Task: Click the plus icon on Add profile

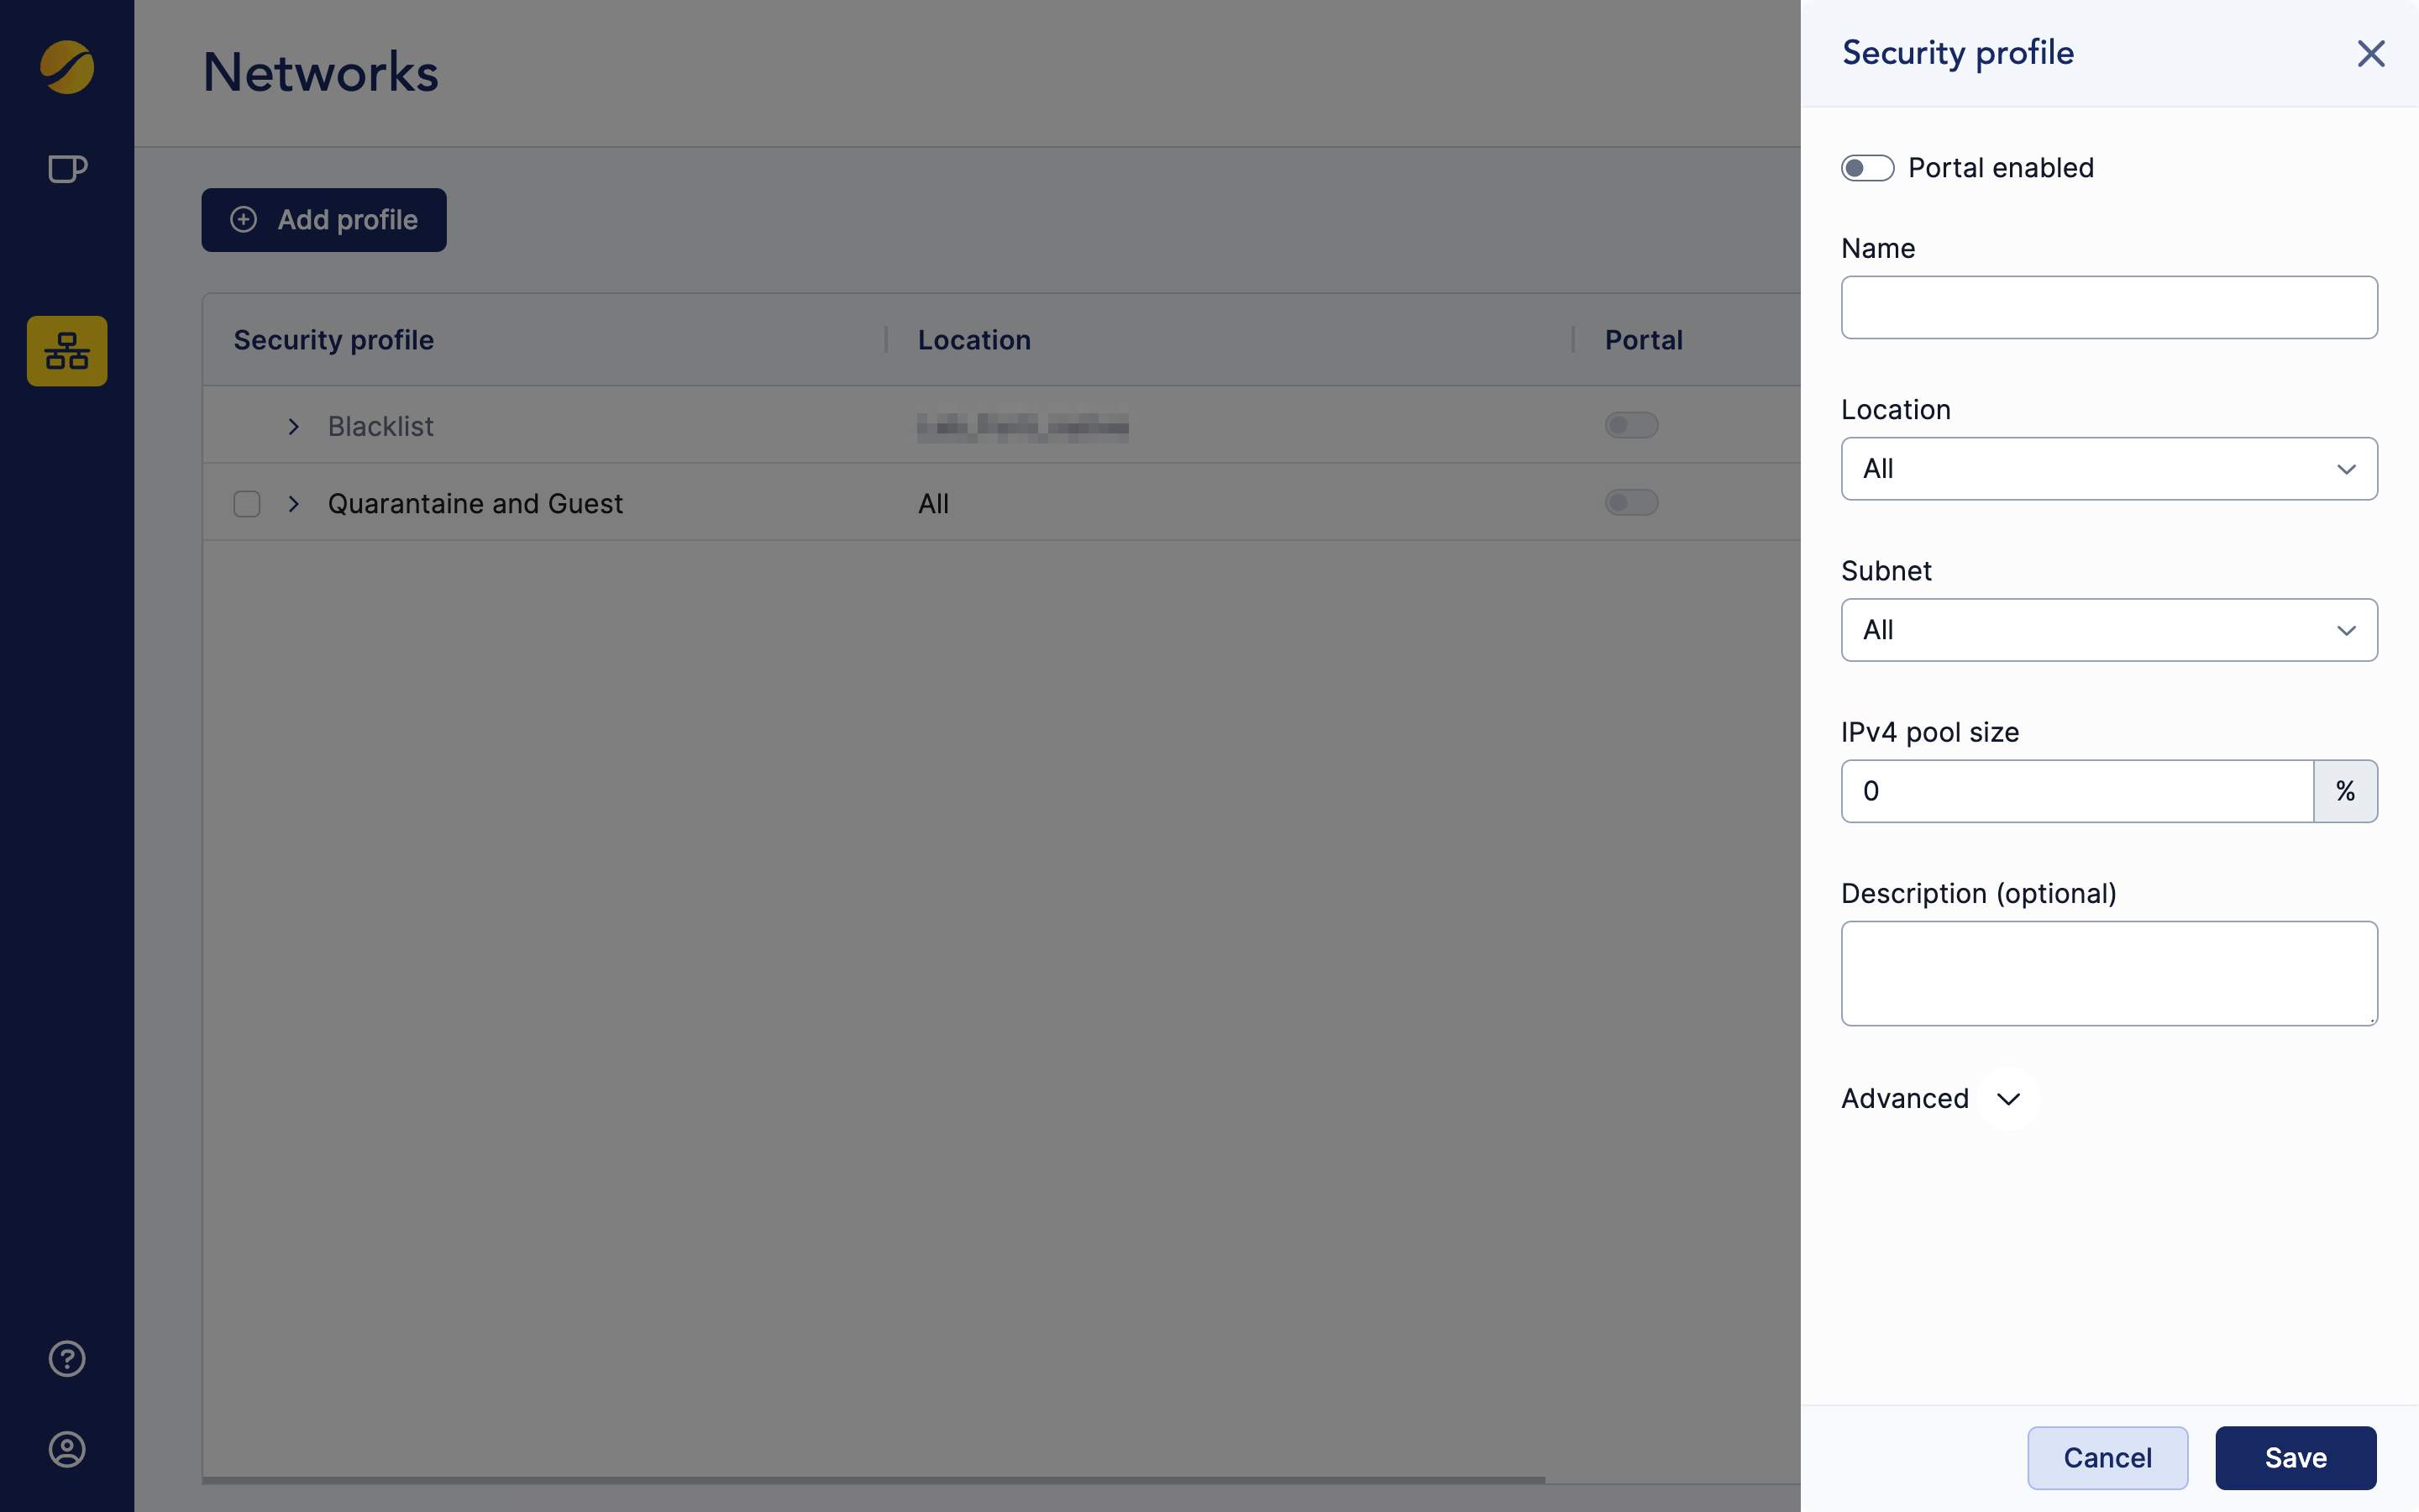Action: pos(245,219)
